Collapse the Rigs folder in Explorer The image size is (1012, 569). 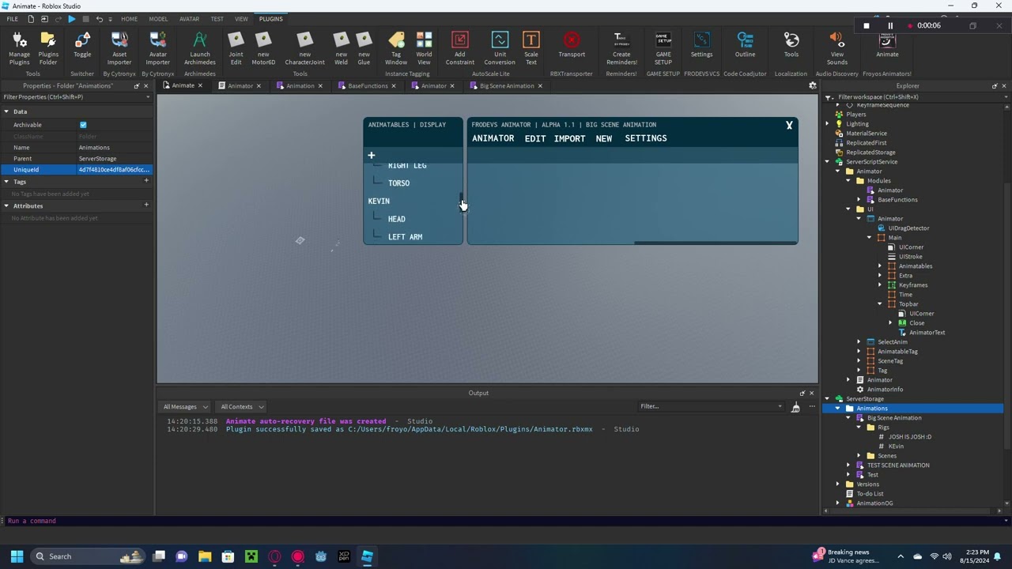pos(859,428)
